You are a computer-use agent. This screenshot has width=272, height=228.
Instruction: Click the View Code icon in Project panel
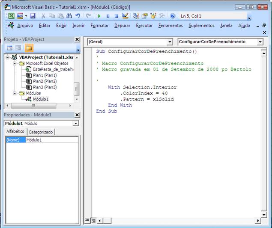point(9,48)
